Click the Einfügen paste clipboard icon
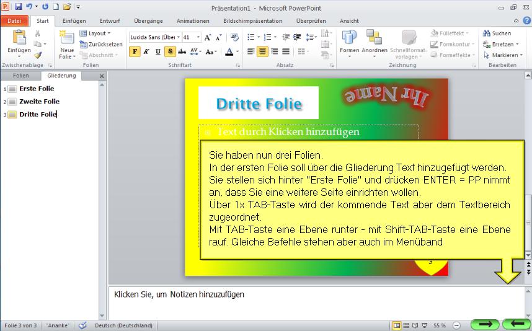Viewport: 532px width, 331px height. pyautogui.click(x=19, y=38)
